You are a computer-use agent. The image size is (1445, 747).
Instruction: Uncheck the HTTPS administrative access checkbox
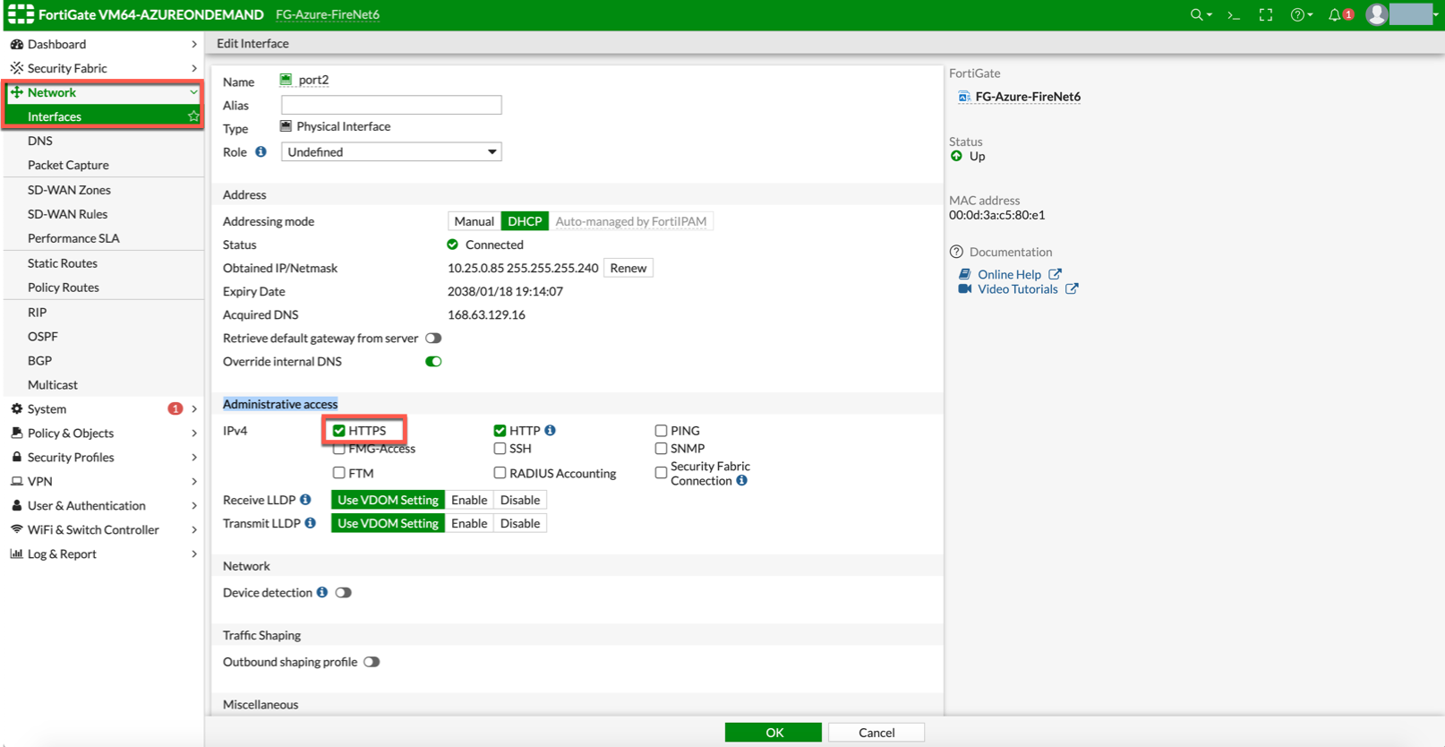coord(338,430)
